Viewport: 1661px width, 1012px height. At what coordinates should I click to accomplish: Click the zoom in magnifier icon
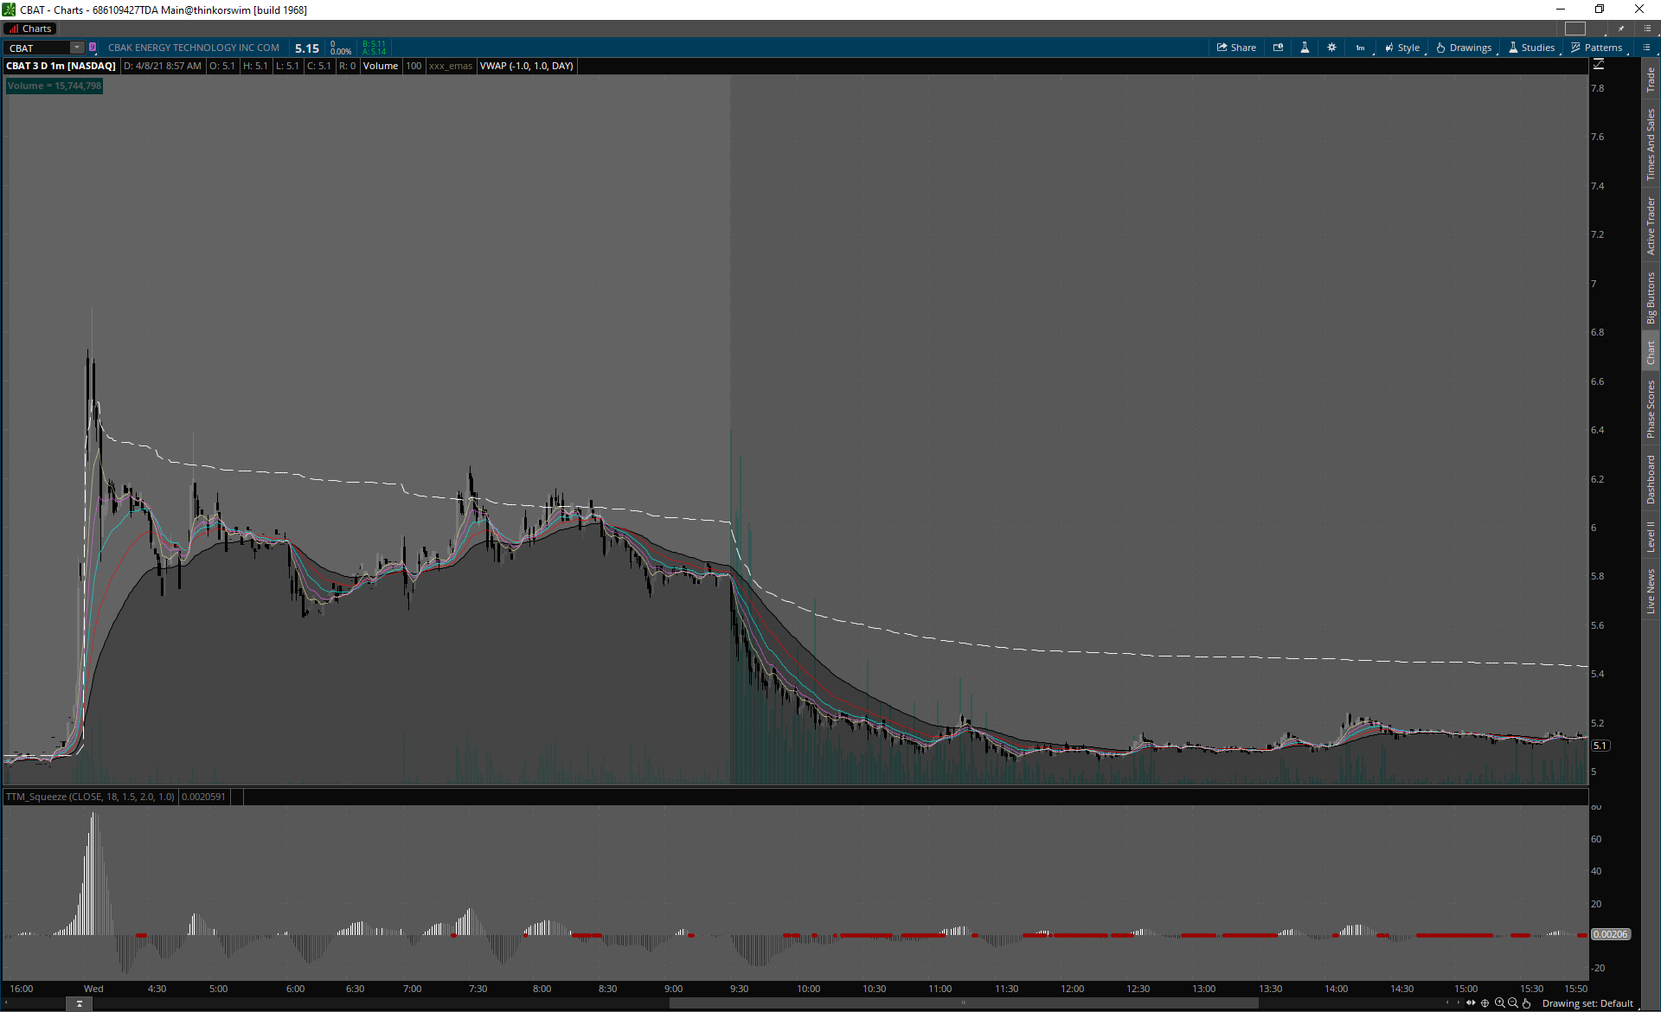click(x=1499, y=1003)
